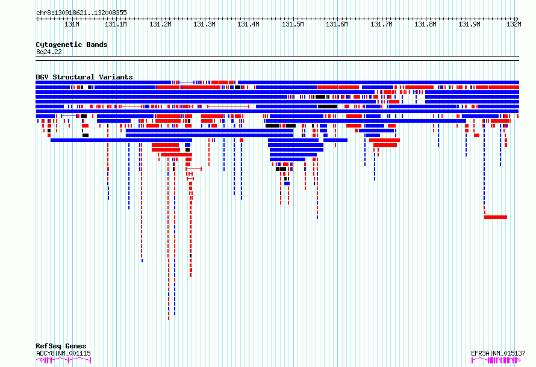Click the 131.3M ruler tick label
Viewport: 536px width, 367px height.
[204, 24]
